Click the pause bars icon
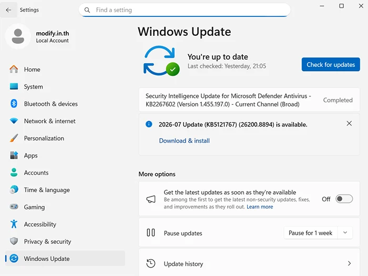This screenshot has height=276, width=368. coord(151,233)
